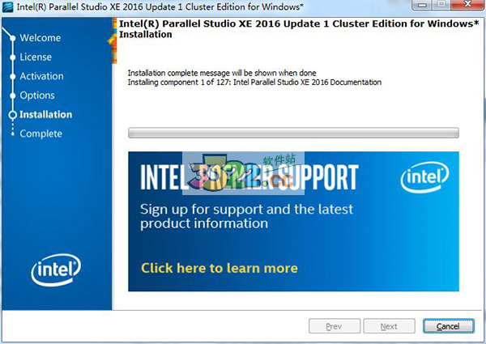Select the Welcome step in the sidebar

tap(40, 38)
